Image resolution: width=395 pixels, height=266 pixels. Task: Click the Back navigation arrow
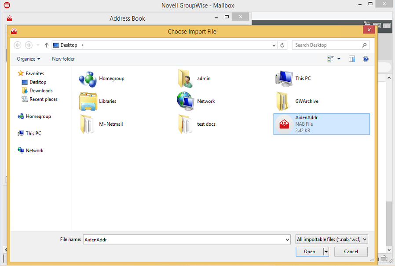(18, 45)
